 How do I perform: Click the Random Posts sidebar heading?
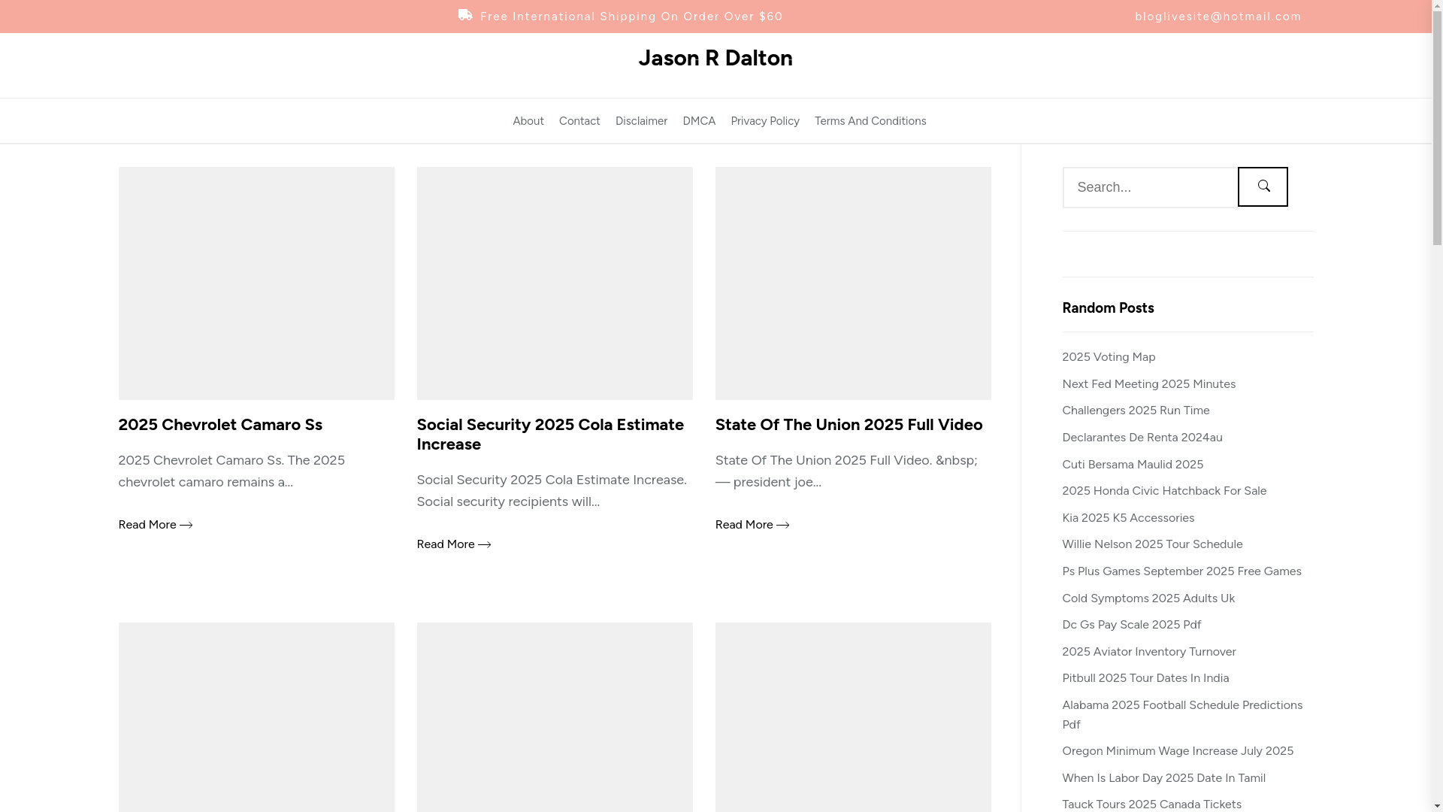click(1108, 308)
